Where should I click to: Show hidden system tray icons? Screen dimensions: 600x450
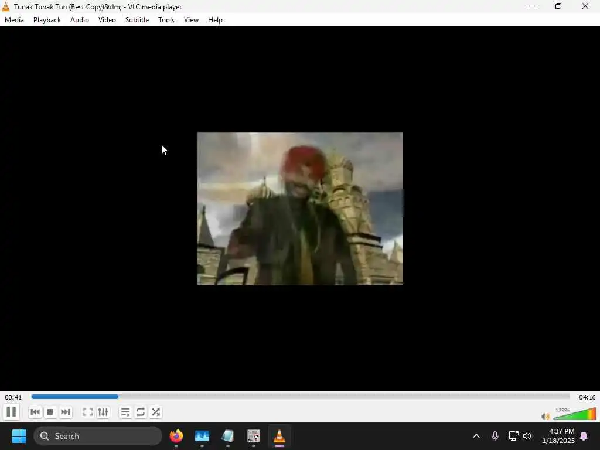(476, 436)
